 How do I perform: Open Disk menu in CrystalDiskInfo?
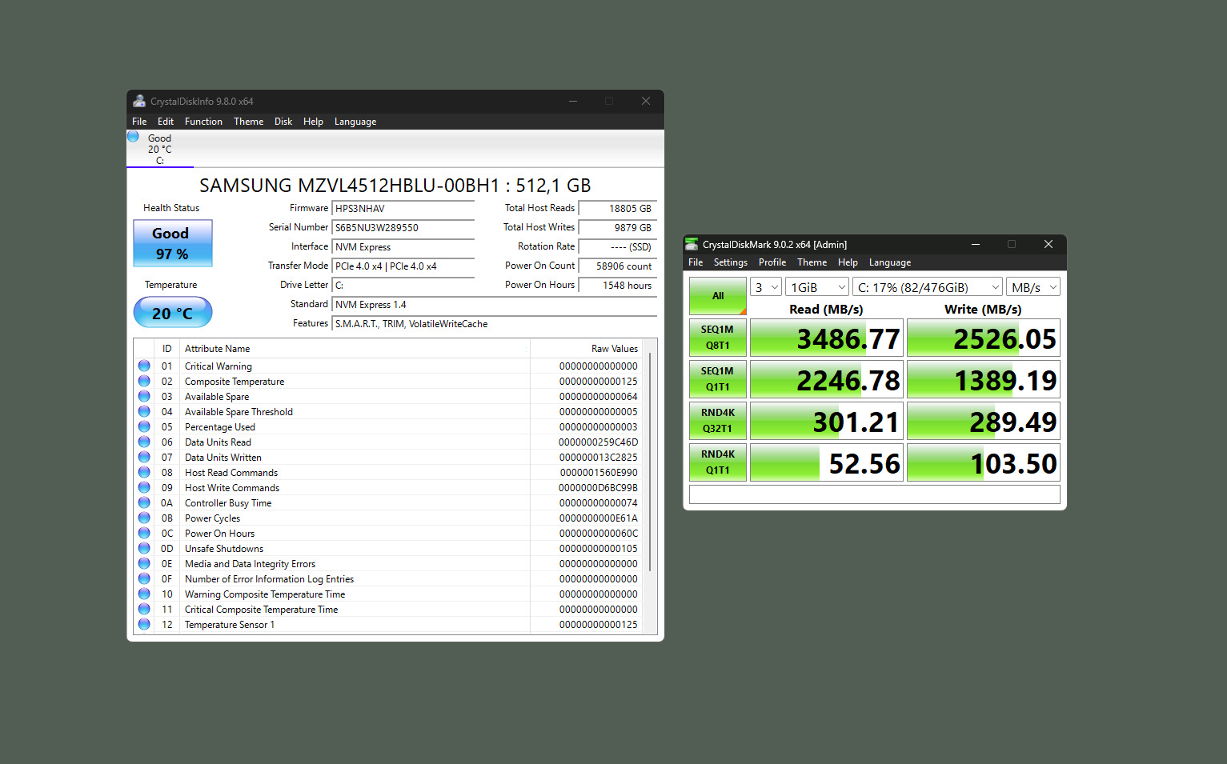point(283,122)
